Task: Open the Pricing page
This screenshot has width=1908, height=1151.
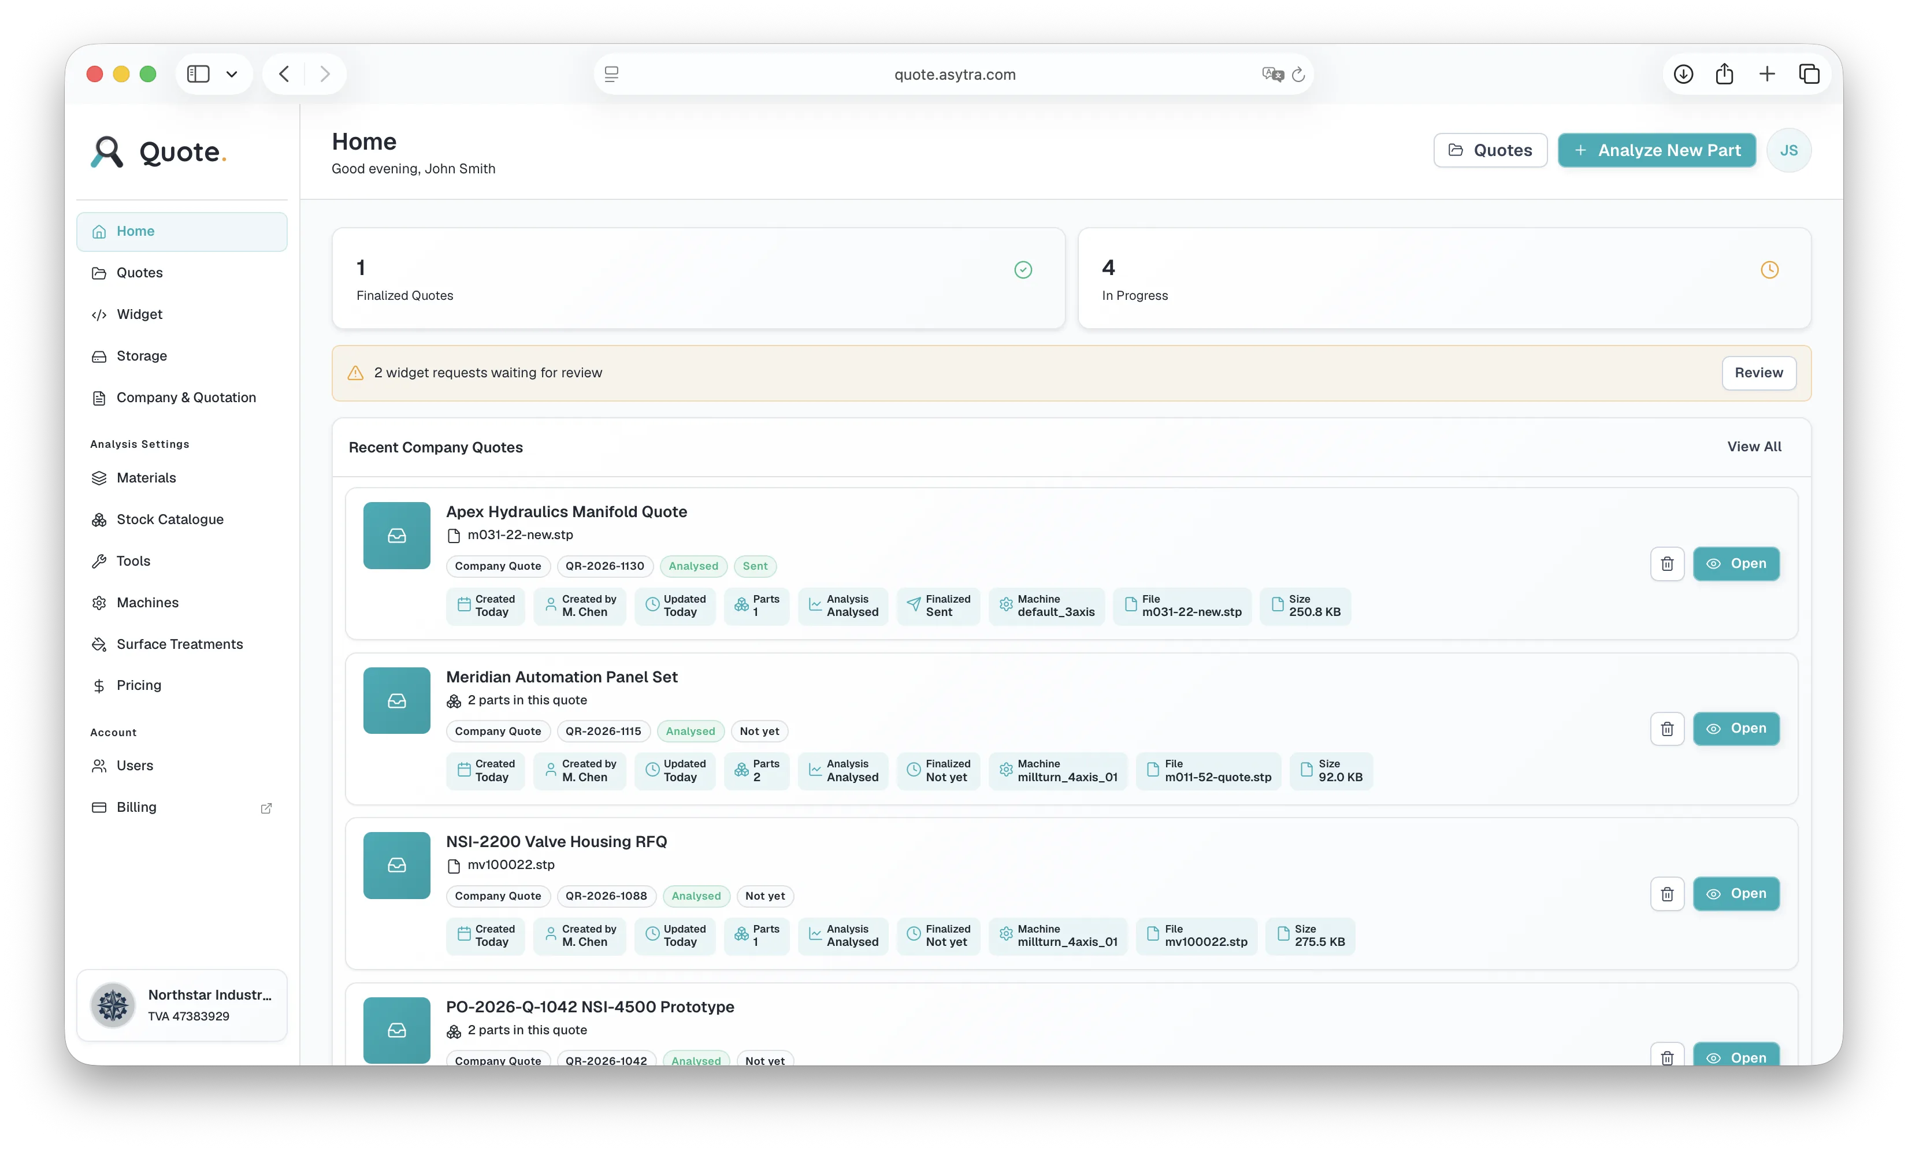Action: coord(181,685)
